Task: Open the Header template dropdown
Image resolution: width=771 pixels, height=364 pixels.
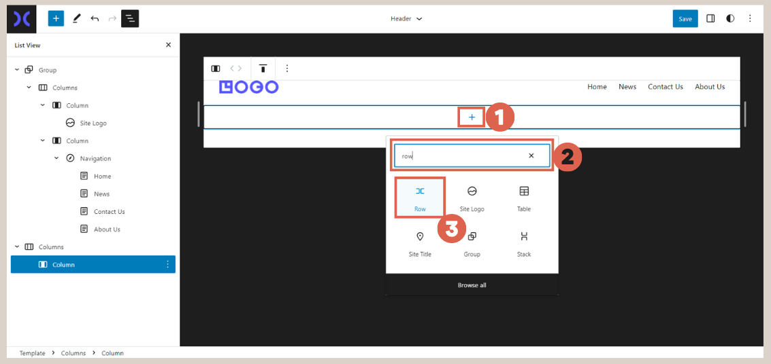Action: [x=406, y=18]
